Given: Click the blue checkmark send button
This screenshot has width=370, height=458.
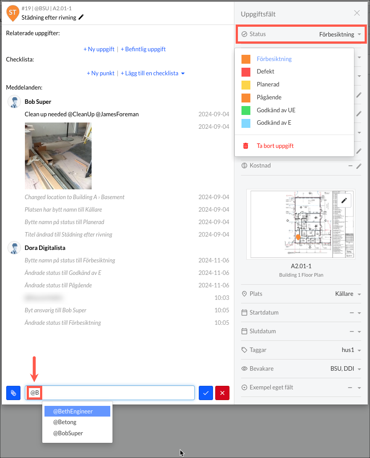Looking at the screenshot, I should point(206,393).
